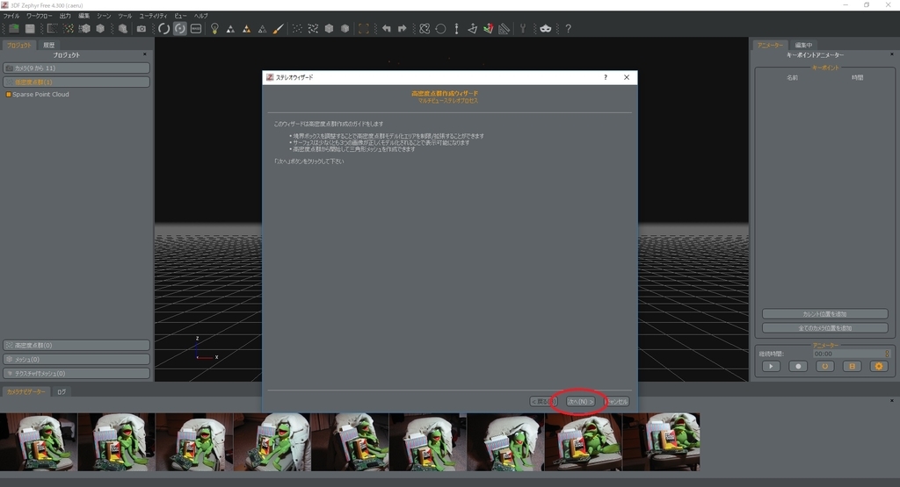Click the vertical measure arrow icon

pyautogui.click(x=456, y=29)
